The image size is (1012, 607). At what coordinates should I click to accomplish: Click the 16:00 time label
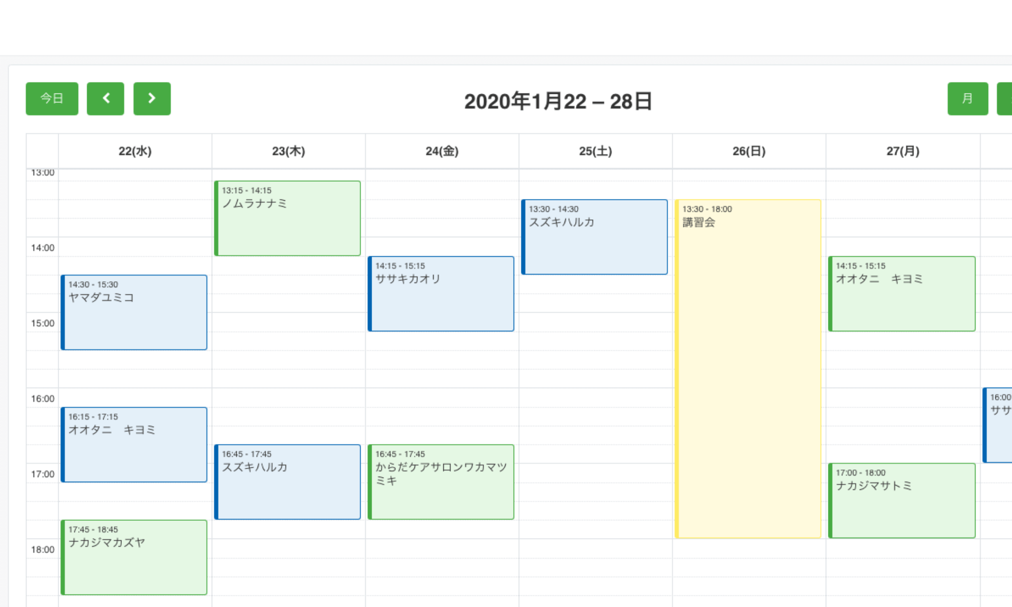(43, 399)
